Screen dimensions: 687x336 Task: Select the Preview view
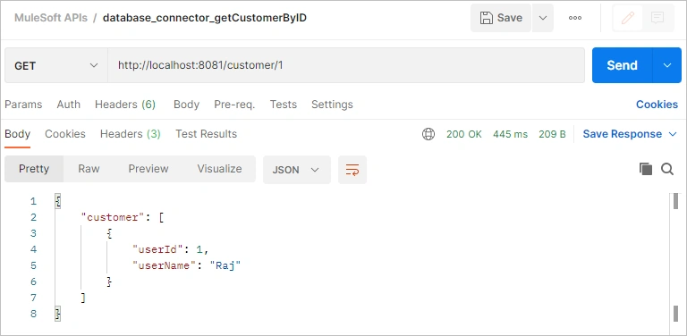tap(148, 169)
